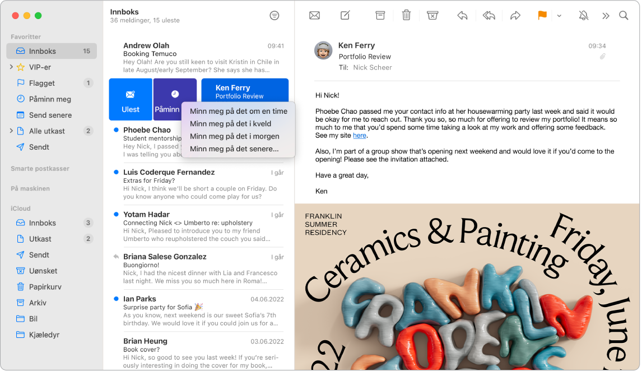Open the Arkiv mailbox
The width and height of the screenshot is (642, 371).
(52, 303)
